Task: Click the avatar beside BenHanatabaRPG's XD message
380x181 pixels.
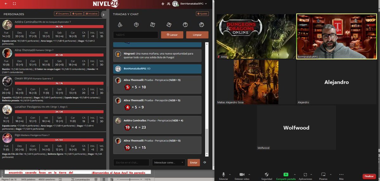Action: pyautogui.click(x=118, y=69)
